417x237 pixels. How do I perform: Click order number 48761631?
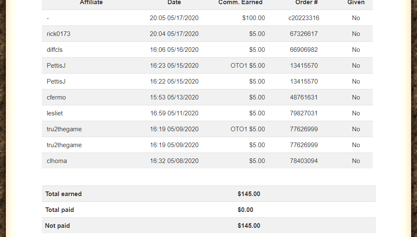coord(304,97)
